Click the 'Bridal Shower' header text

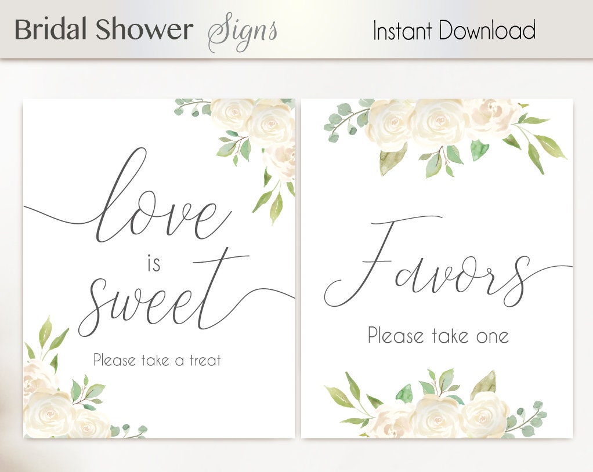click(x=104, y=30)
